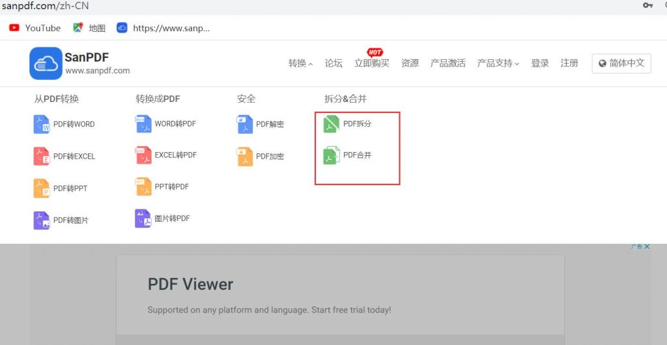Viewport: 667px width, 345px height.
Task: Click the PDF Viewer ad headline
Action: 190,285
